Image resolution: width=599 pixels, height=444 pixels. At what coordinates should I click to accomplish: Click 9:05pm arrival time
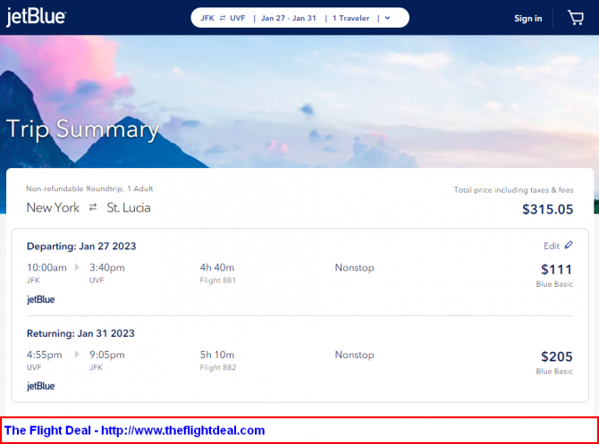coord(107,355)
